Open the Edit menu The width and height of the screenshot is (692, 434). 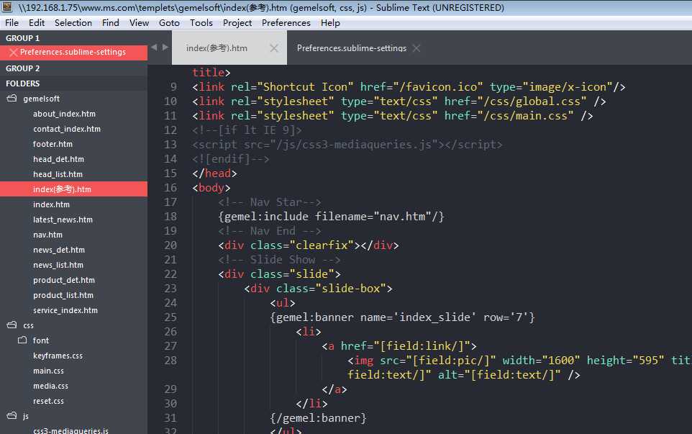pyautogui.click(x=37, y=22)
